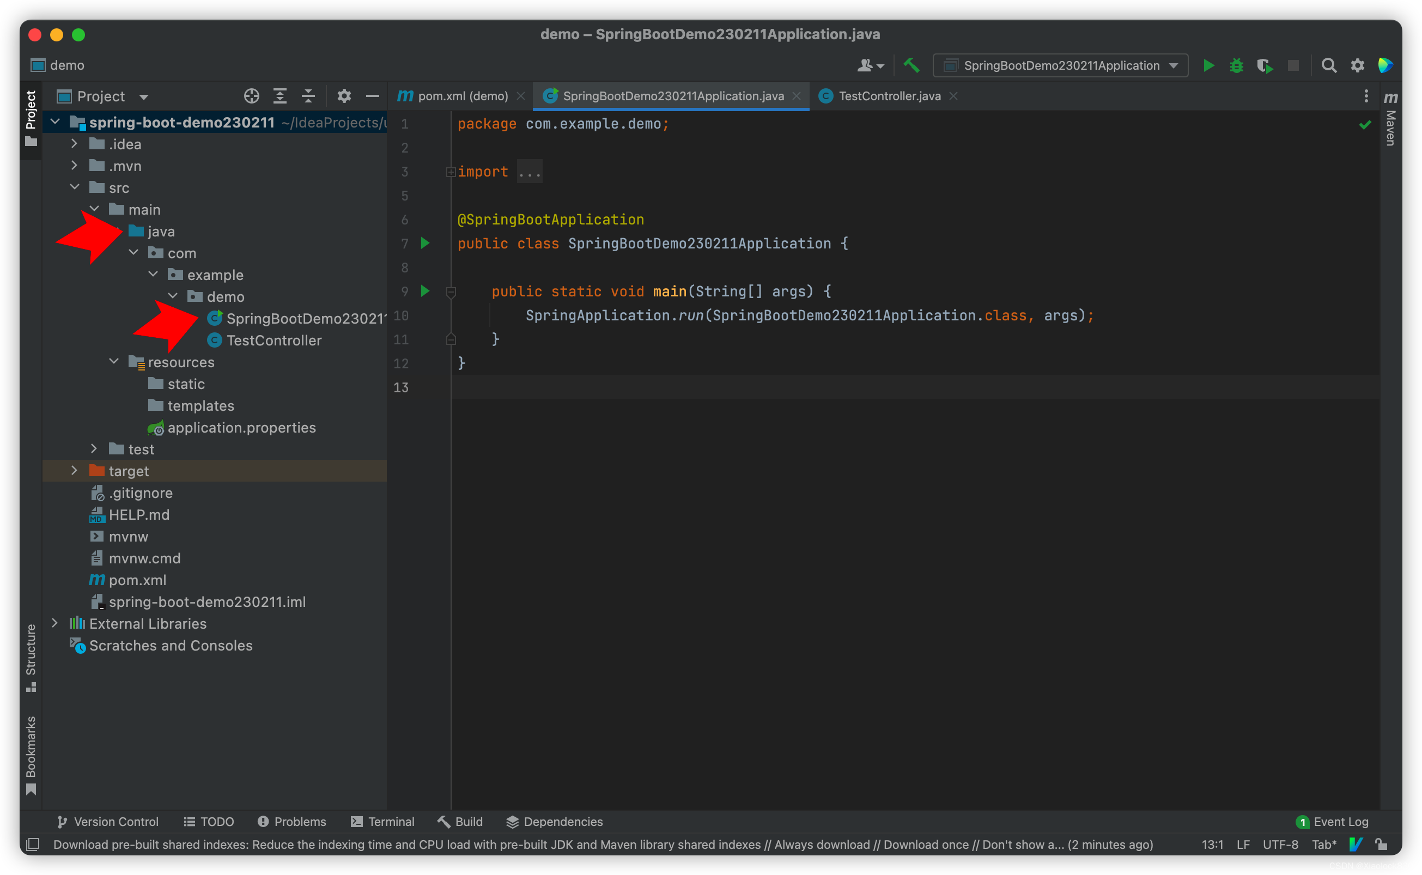The width and height of the screenshot is (1422, 875).
Task: Toggle the Project side tool window
Action: (x=31, y=119)
